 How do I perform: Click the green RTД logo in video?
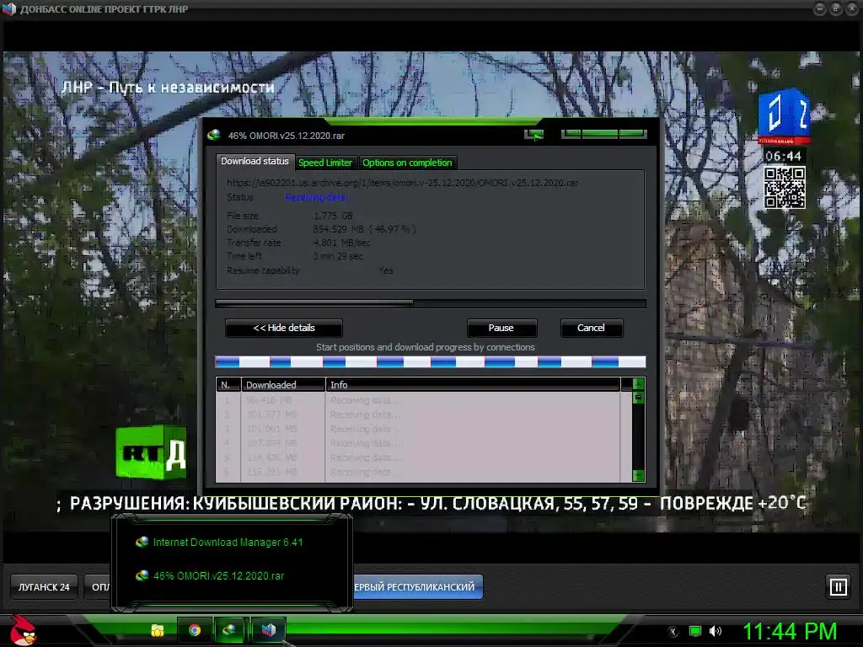(x=152, y=452)
